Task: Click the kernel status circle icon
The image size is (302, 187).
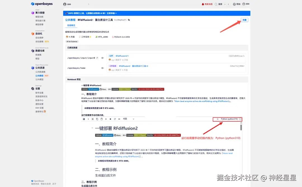Action: tap(240, 119)
